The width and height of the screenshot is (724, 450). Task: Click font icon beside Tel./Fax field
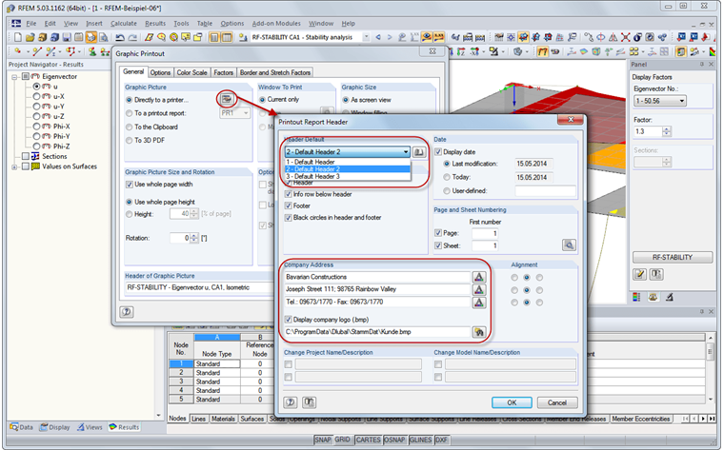pos(479,303)
